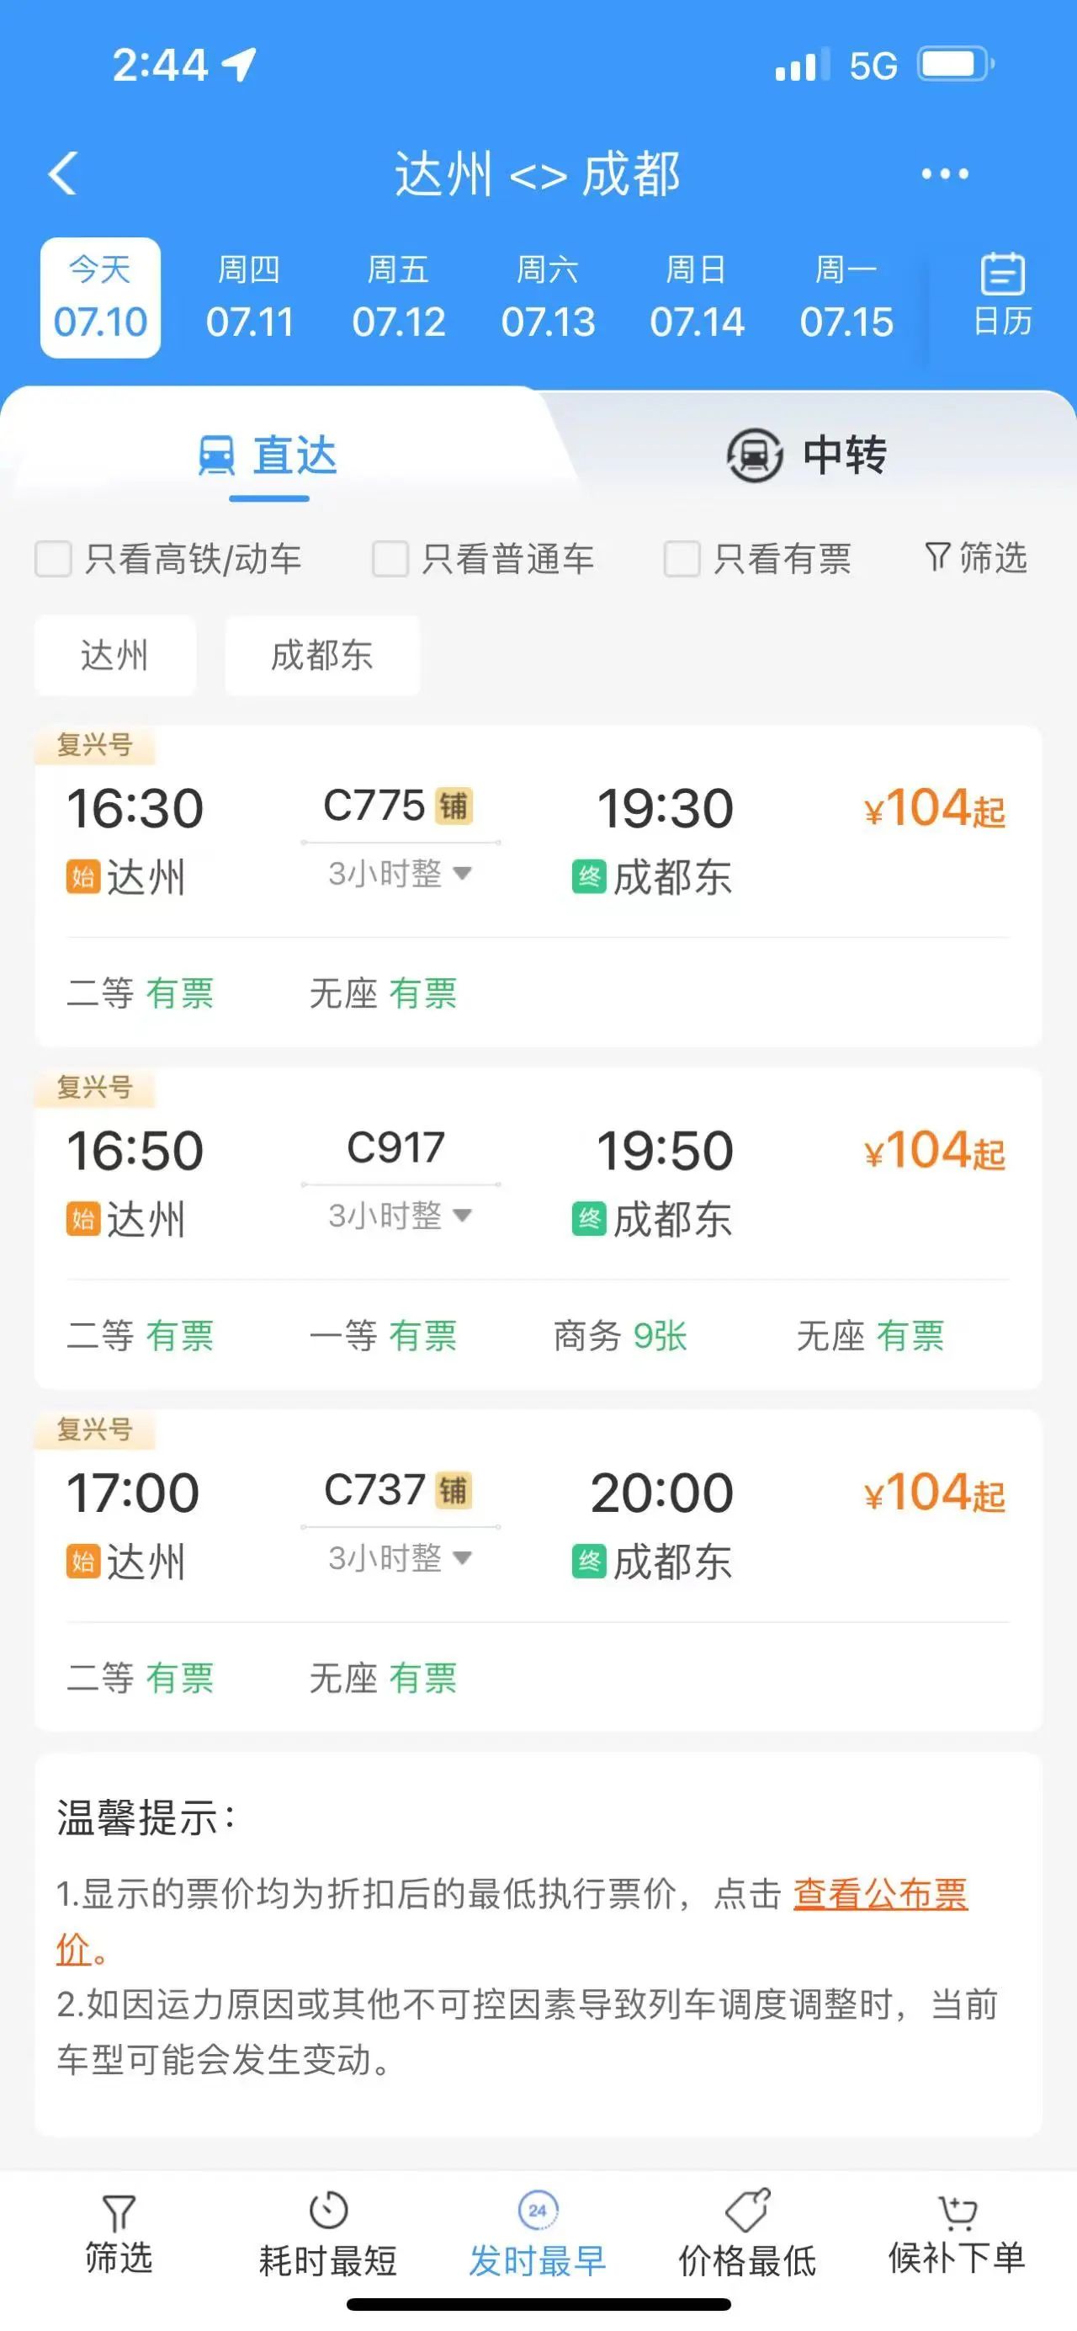This screenshot has height=2331, width=1077.
Task: Tap the 成都东 station filter chip
Action: point(322,655)
